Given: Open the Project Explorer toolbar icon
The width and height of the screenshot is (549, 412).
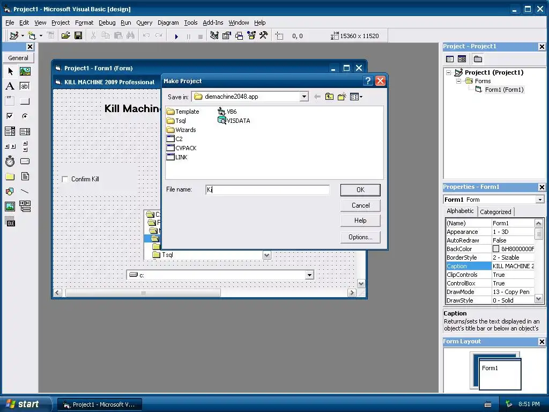Looking at the screenshot, I should point(214,36).
